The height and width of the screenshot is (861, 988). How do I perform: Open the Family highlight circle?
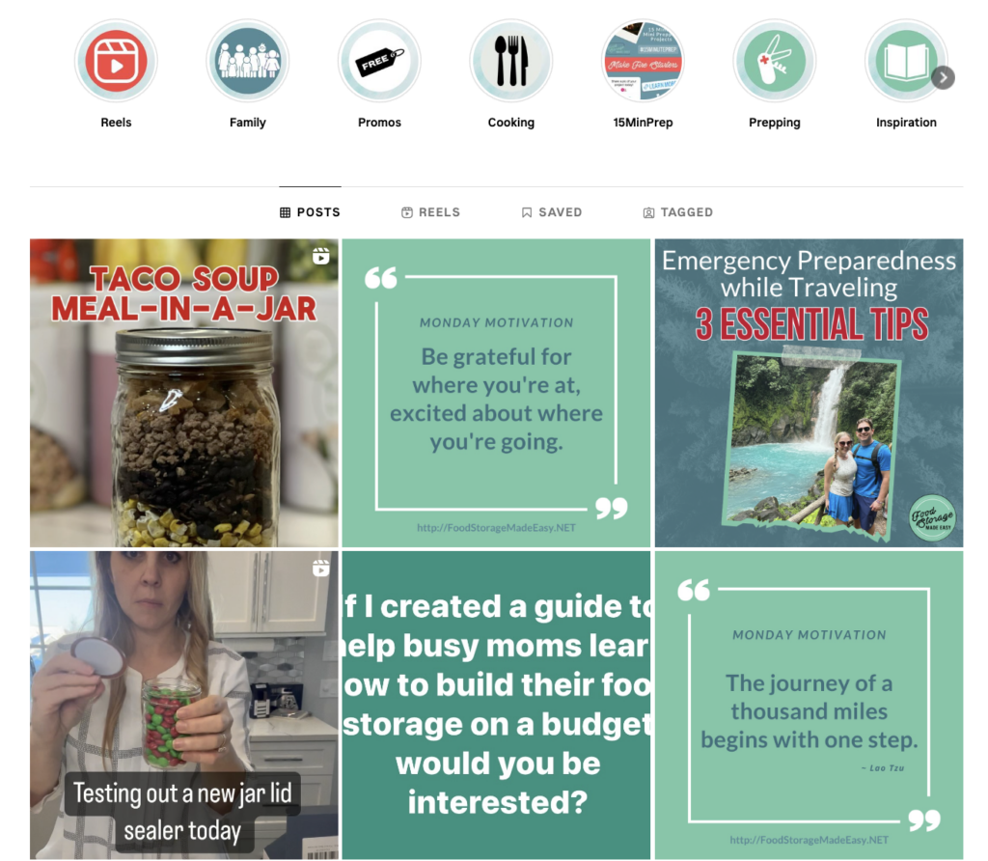coord(248,61)
